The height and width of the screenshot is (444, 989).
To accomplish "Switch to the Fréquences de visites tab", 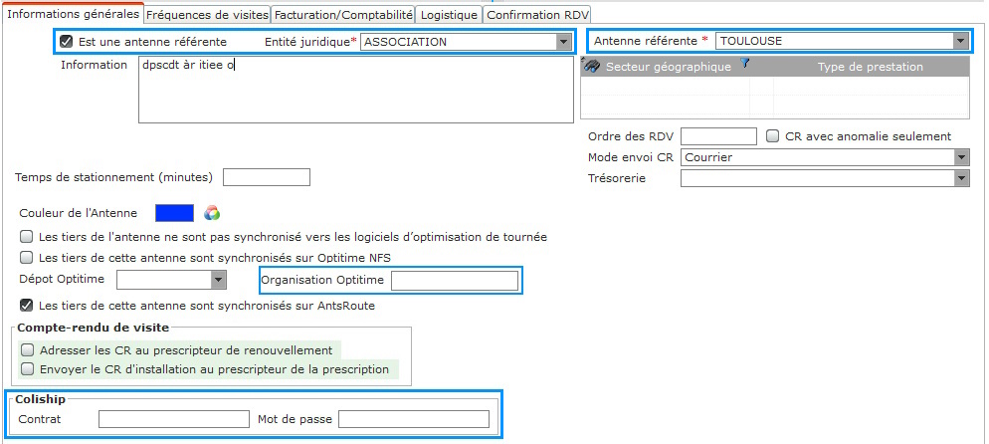I will [208, 15].
